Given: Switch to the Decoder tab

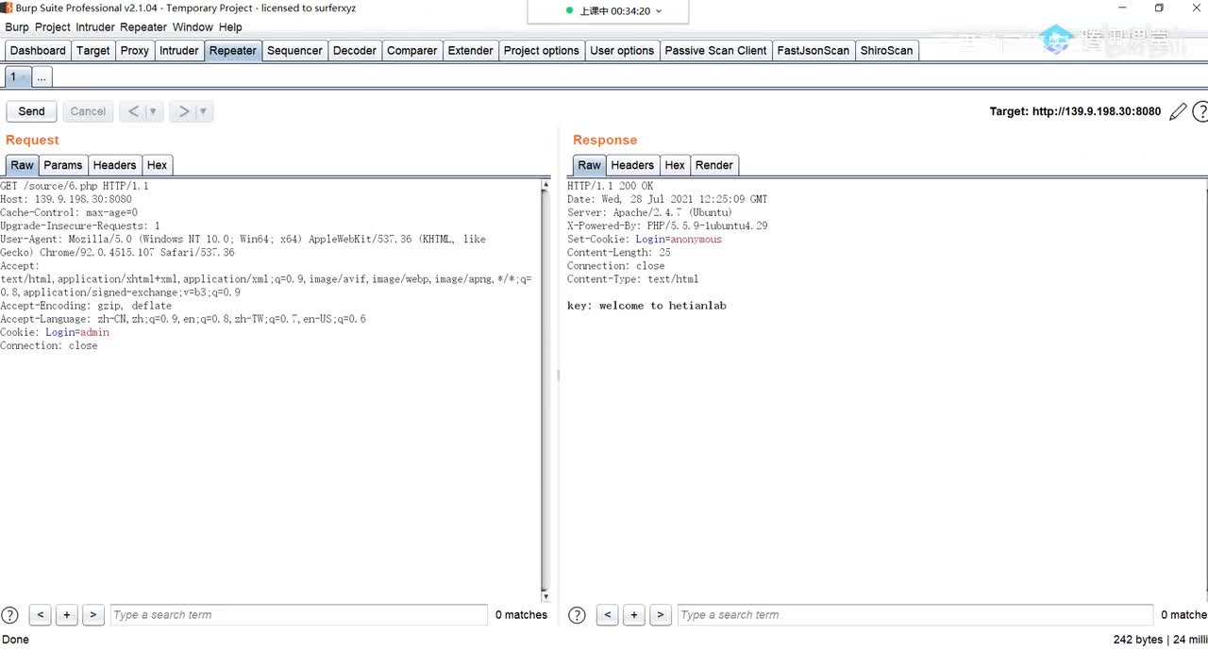Looking at the screenshot, I should click(x=355, y=51).
